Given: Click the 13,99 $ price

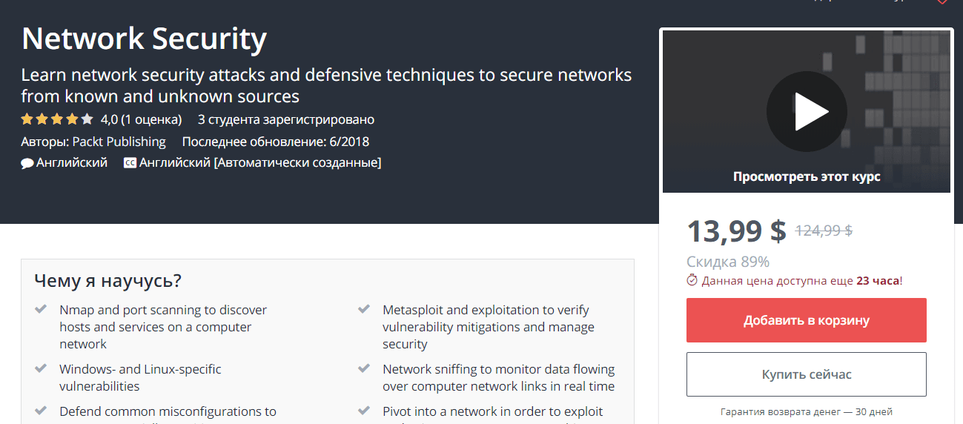Looking at the screenshot, I should click(736, 231).
